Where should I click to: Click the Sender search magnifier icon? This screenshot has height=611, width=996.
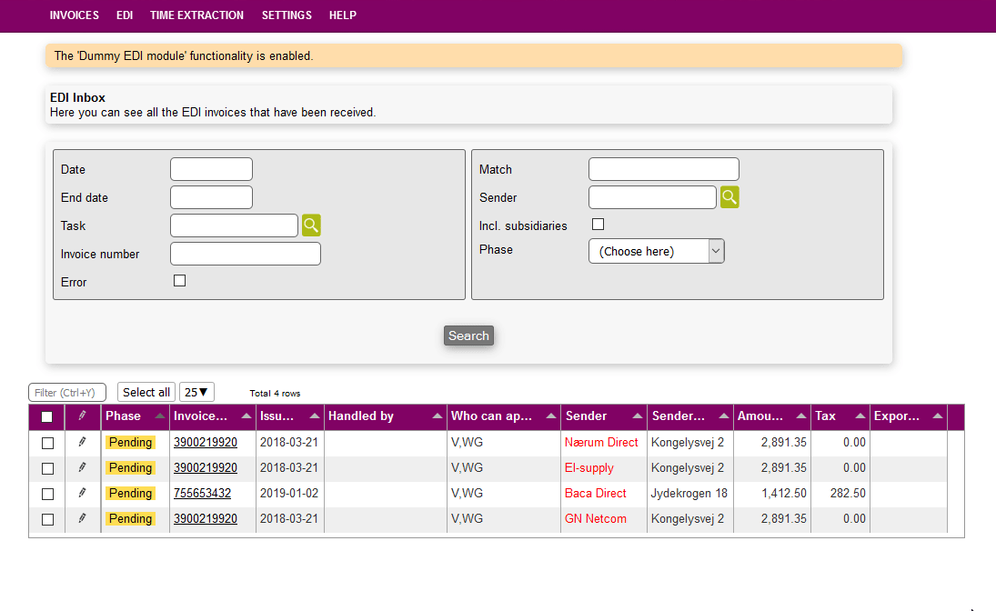click(729, 197)
